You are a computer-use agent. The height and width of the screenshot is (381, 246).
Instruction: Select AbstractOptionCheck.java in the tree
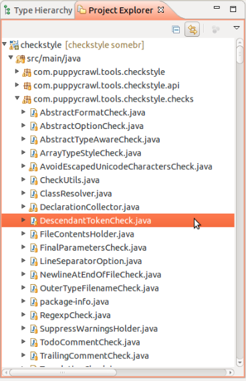[x=92, y=126]
